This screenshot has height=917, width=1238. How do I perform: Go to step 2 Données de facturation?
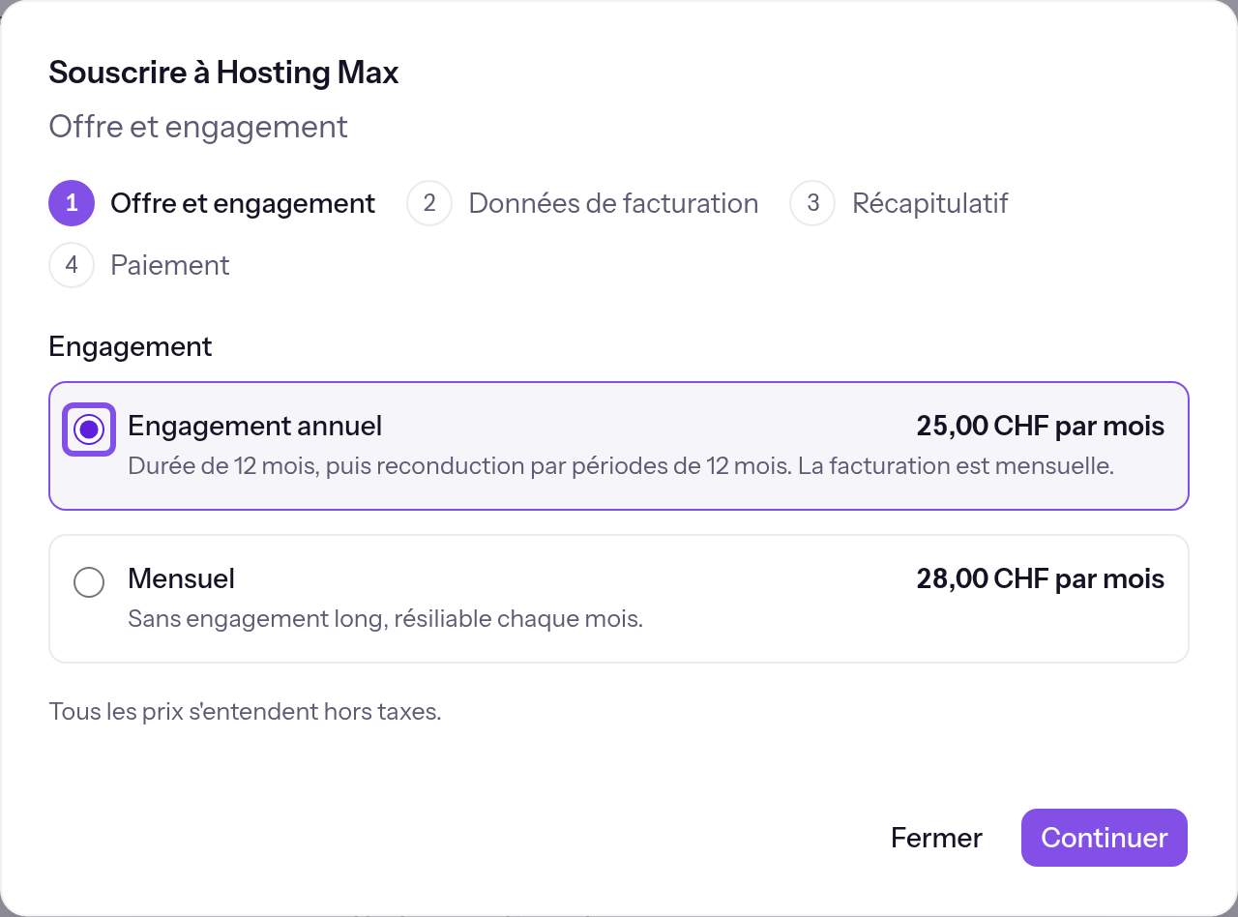[x=582, y=204]
